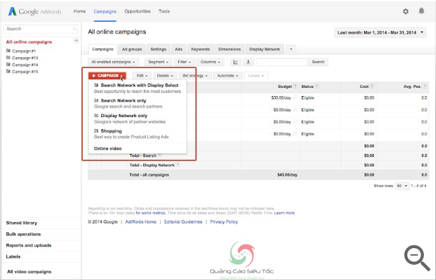Viewport: 436px width, 280px height.
Task: Click the download report icon
Action: (249, 62)
